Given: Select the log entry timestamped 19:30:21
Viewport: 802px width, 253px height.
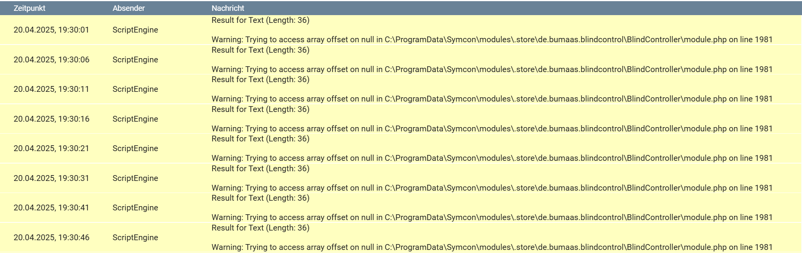Looking at the screenshot, I should click(401, 148).
